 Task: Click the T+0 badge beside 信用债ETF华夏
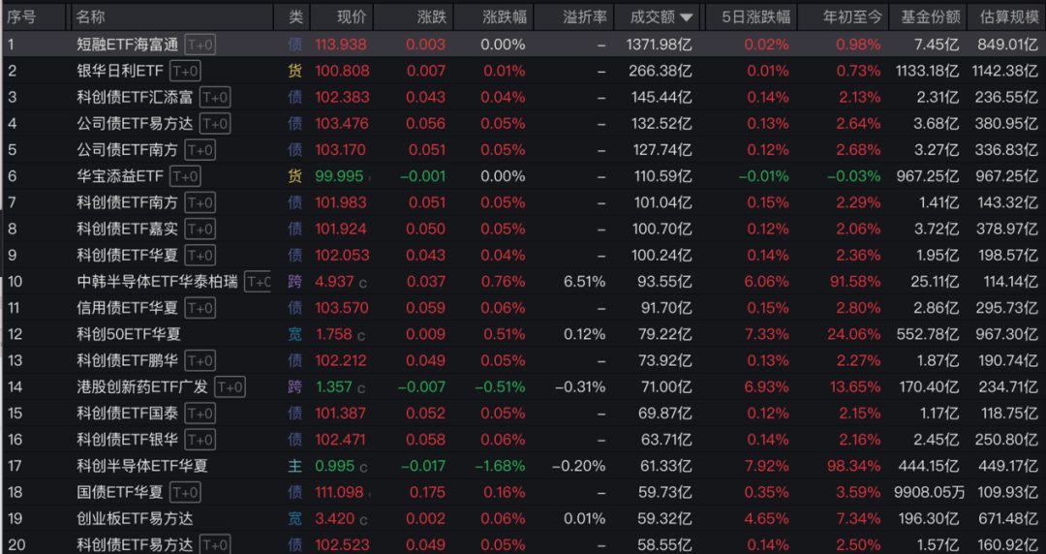[200, 308]
